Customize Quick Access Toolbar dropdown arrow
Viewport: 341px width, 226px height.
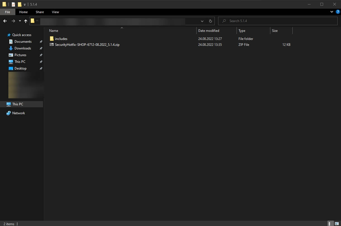pyautogui.click(x=25, y=4)
